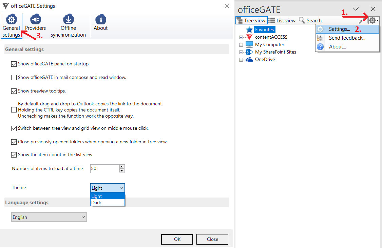Choose Dark from the Theme list
This screenshot has height=248, width=382.
tap(96, 203)
